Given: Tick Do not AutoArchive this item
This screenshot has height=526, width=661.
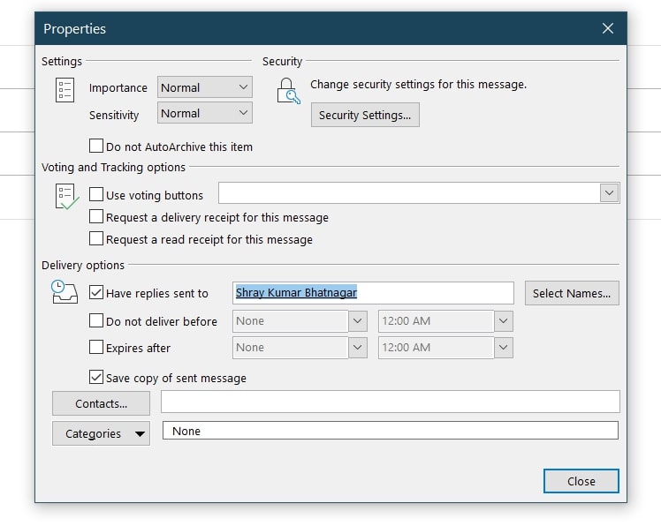Looking at the screenshot, I should point(96,147).
